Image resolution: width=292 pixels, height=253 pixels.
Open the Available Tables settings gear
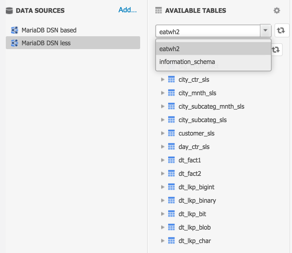277,11
